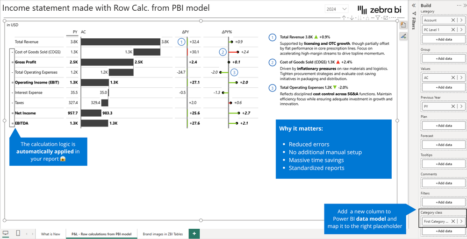Collapse the Build pane double chevron
Viewport: 467px width, 239px height.
[465, 5]
